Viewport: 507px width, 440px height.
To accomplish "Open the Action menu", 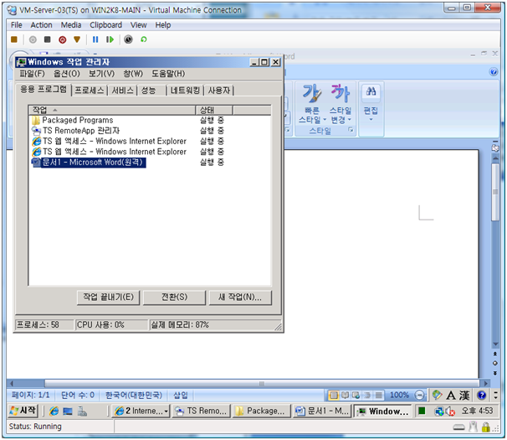I will 41,25.
